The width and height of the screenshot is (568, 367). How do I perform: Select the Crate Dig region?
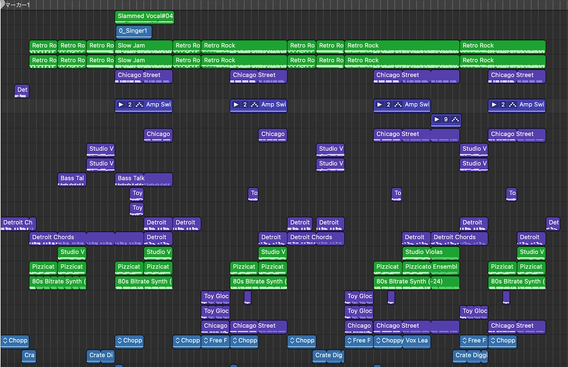(328, 357)
